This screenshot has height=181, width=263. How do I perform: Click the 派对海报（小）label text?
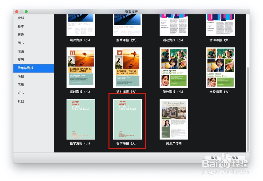[80, 92]
